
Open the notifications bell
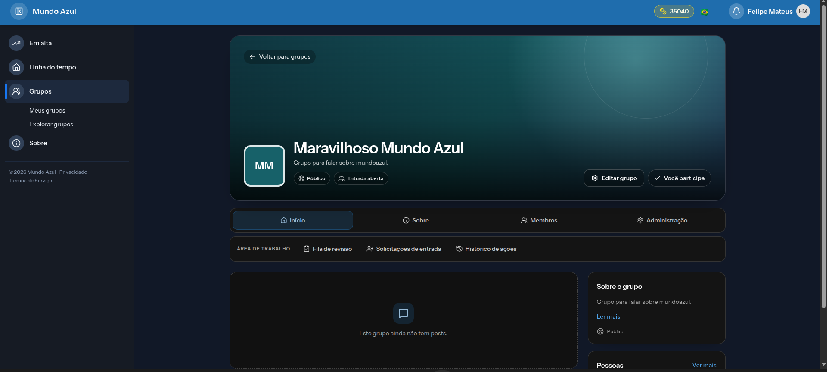(x=736, y=11)
